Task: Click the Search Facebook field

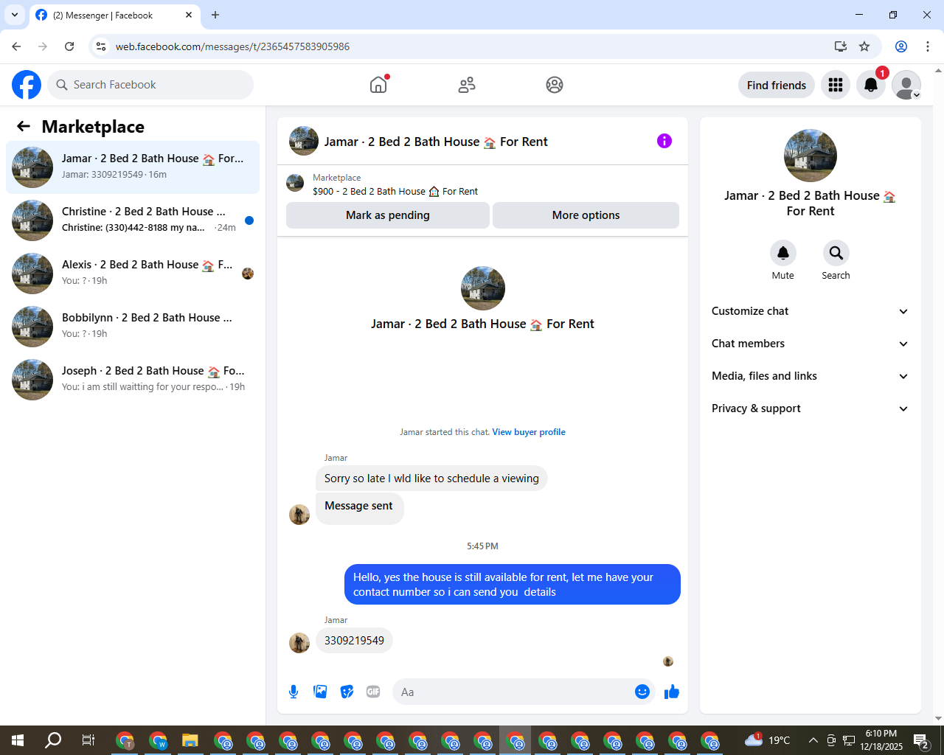Action: [150, 85]
